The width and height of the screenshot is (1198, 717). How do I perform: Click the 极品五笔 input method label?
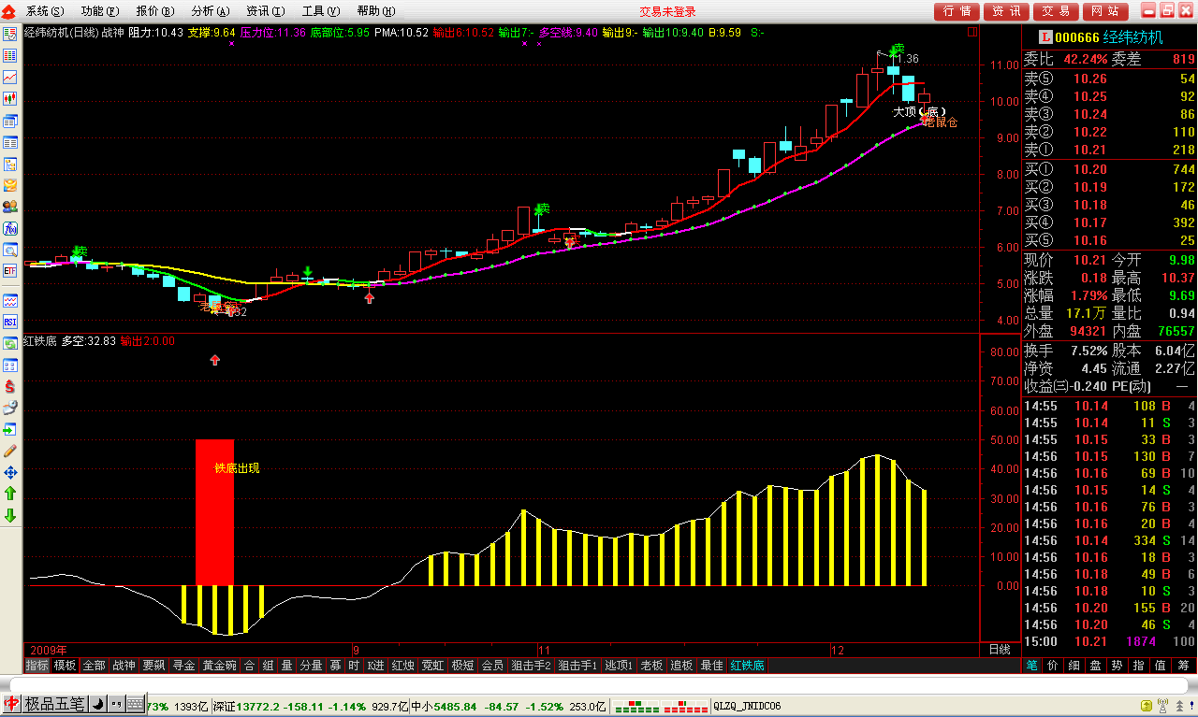pyautogui.click(x=55, y=704)
